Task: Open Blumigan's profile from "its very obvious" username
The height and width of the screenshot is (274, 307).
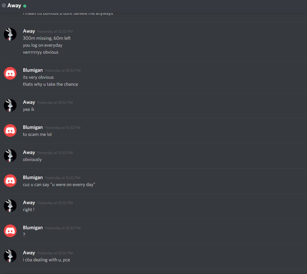Action: coord(33,70)
